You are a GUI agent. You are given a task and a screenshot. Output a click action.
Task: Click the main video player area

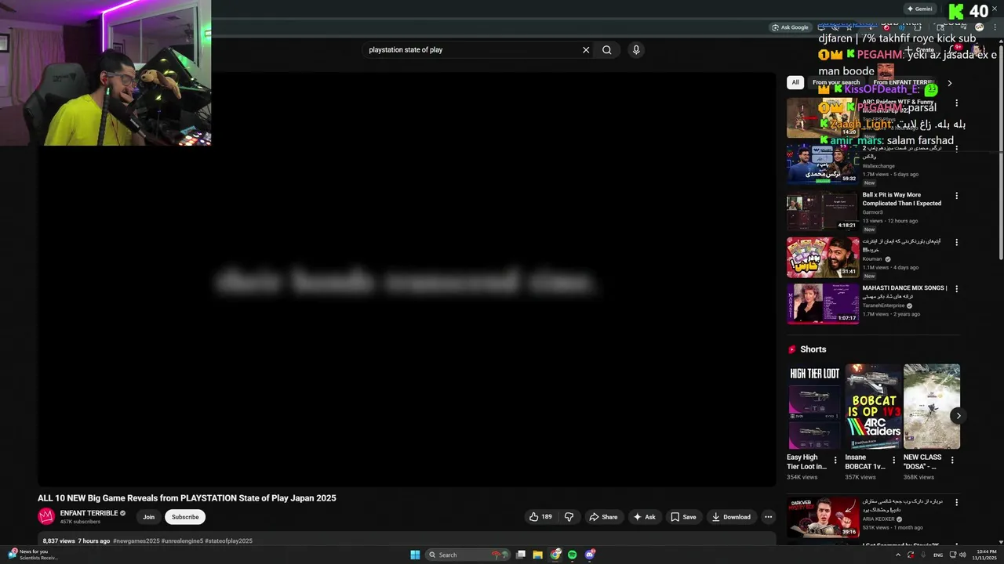tap(407, 280)
